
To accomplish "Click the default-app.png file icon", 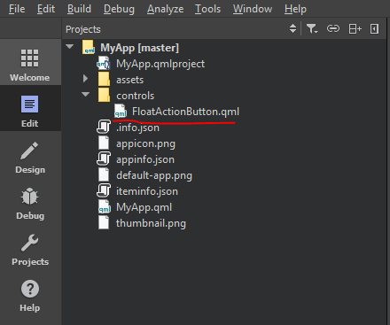I will tap(104, 174).
